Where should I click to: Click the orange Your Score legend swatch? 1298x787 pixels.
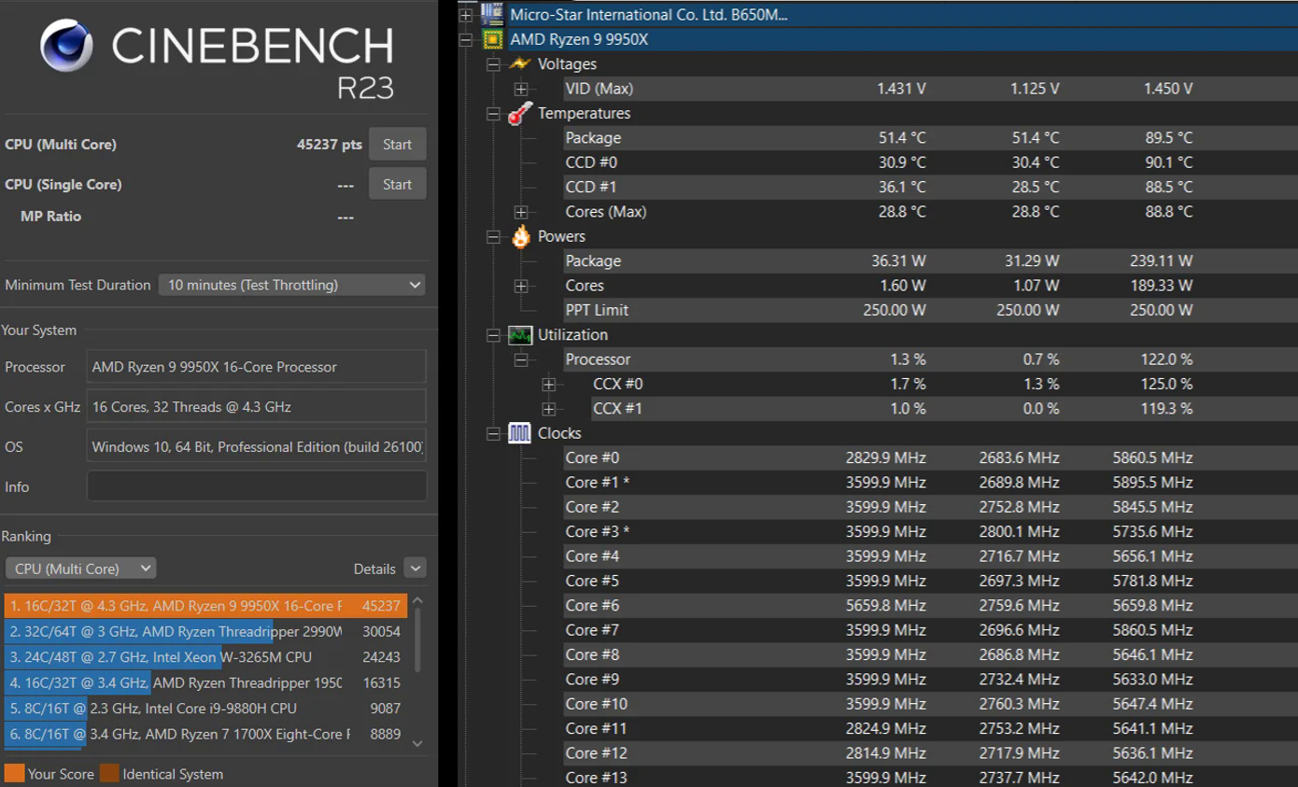coord(14,773)
